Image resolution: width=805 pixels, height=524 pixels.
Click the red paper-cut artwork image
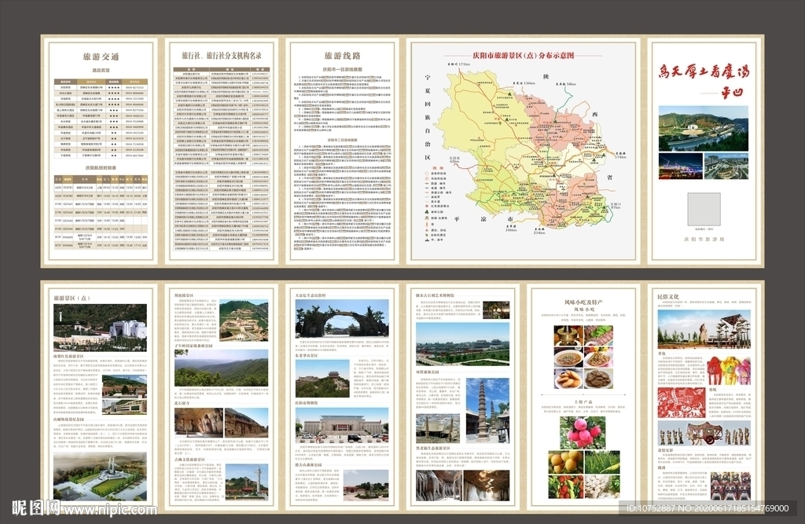point(682,401)
